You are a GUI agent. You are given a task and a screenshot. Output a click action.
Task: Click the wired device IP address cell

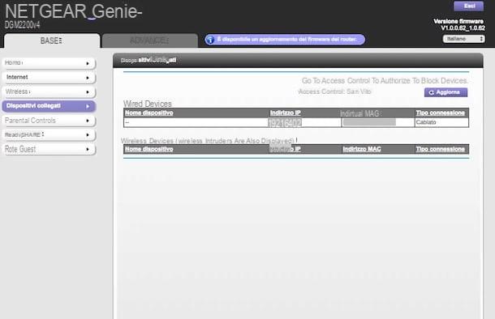[285, 123]
